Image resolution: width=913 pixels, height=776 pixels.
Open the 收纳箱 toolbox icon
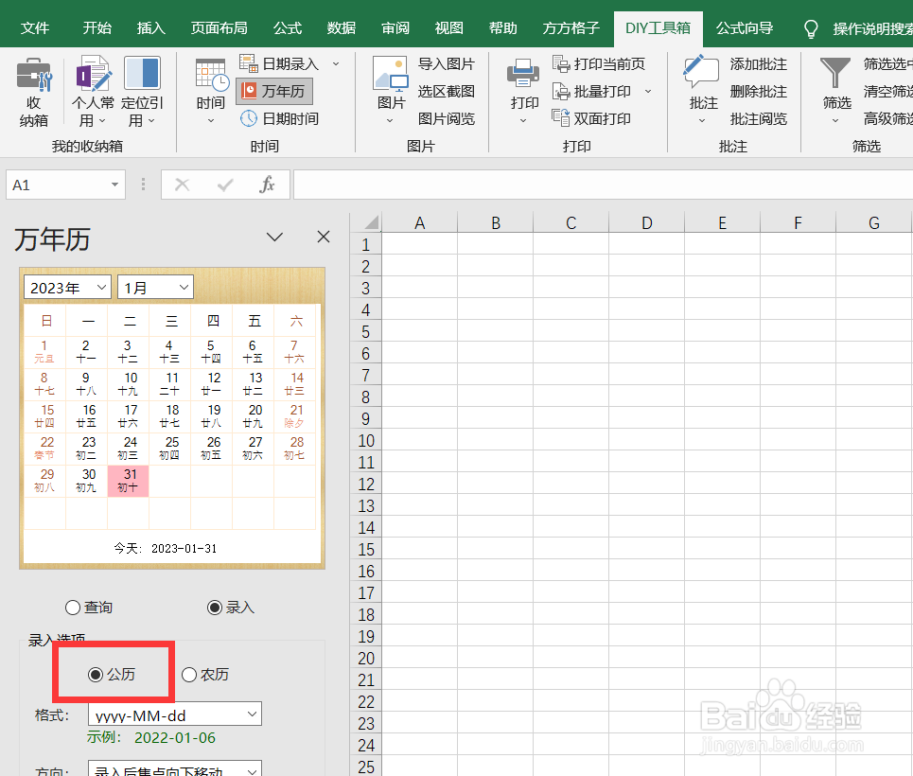click(x=34, y=76)
